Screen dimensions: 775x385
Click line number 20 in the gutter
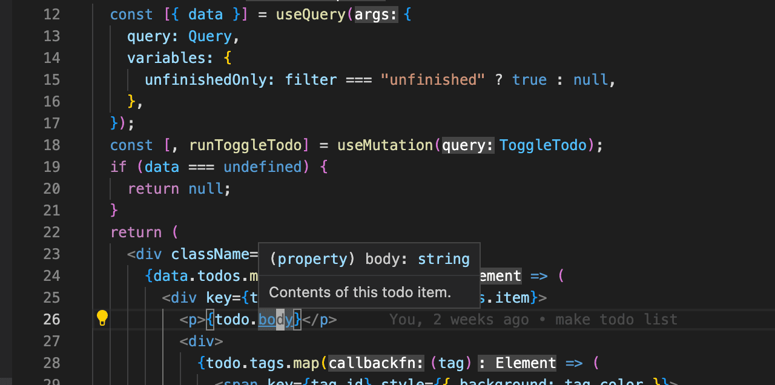pyautogui.click(x=52, y=188)
